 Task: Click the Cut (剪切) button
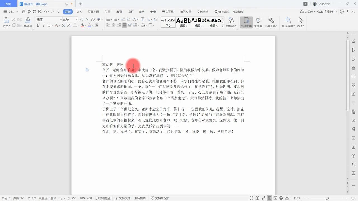(x=17, y=20)
